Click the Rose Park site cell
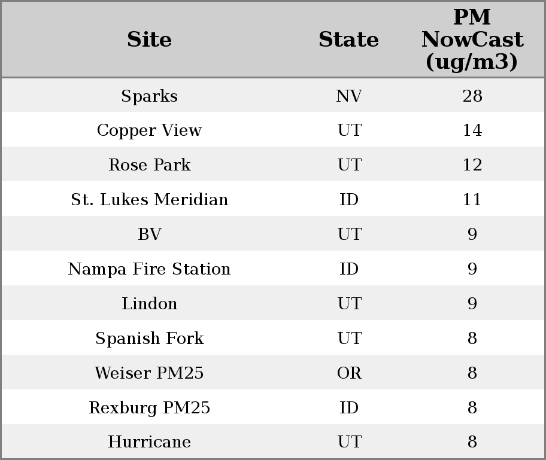 point(149,165)
